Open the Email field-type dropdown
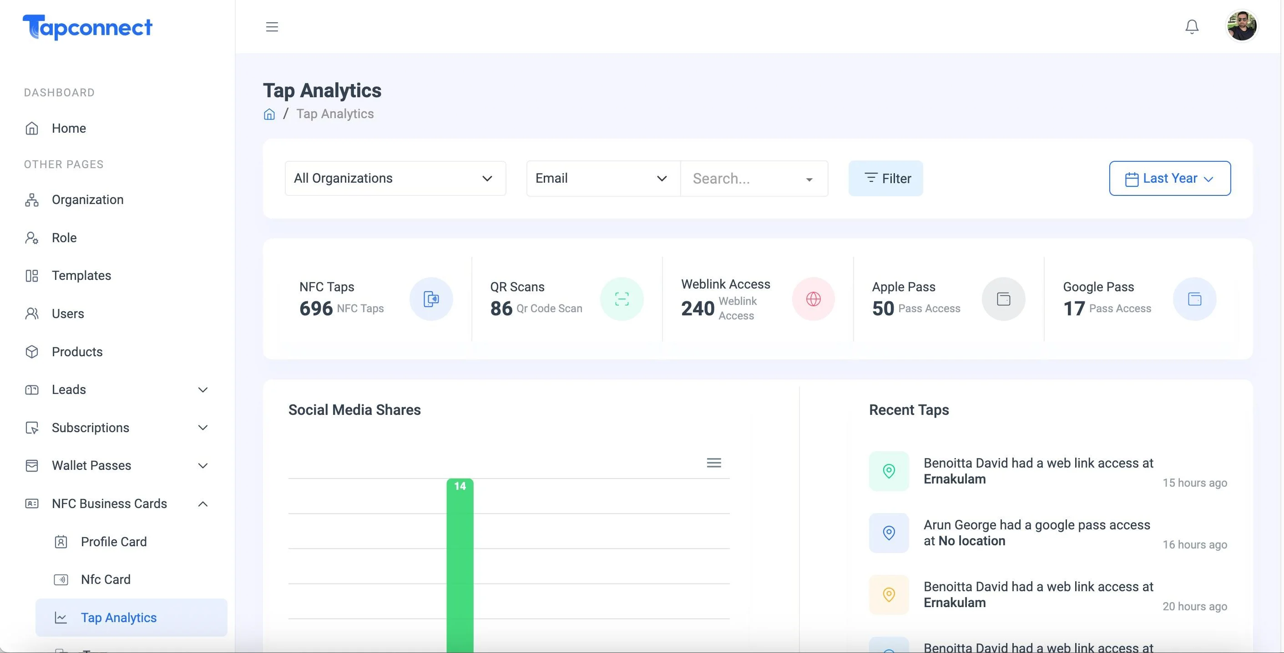1284x653 pixels. click(603, 178)
